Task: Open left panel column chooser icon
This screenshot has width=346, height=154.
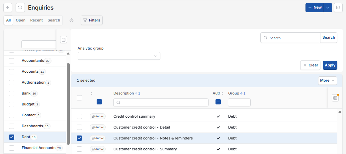Action: [63, 40]
